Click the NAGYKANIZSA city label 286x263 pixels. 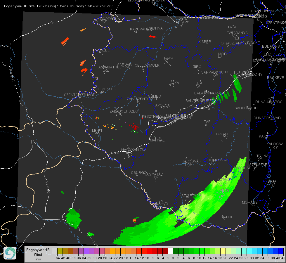click(x=134, y=150)
